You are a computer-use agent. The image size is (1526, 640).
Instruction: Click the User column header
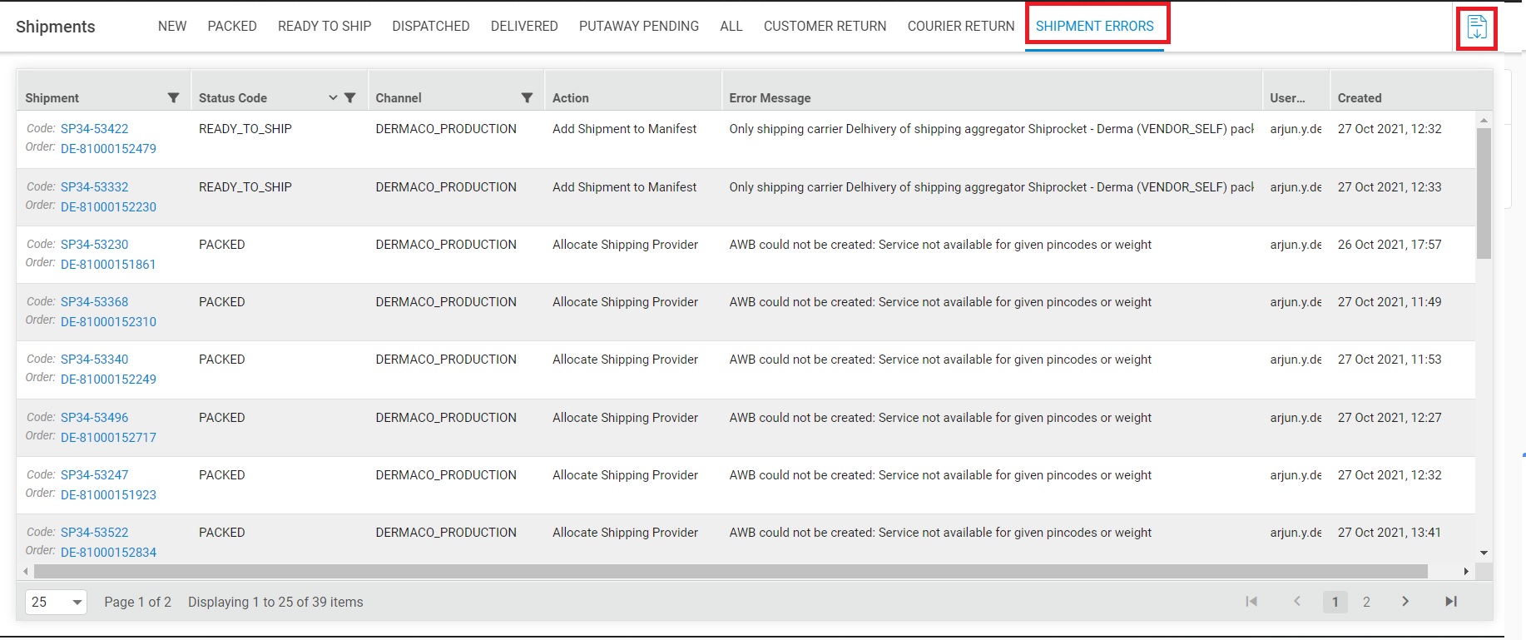coord(1287,98)
